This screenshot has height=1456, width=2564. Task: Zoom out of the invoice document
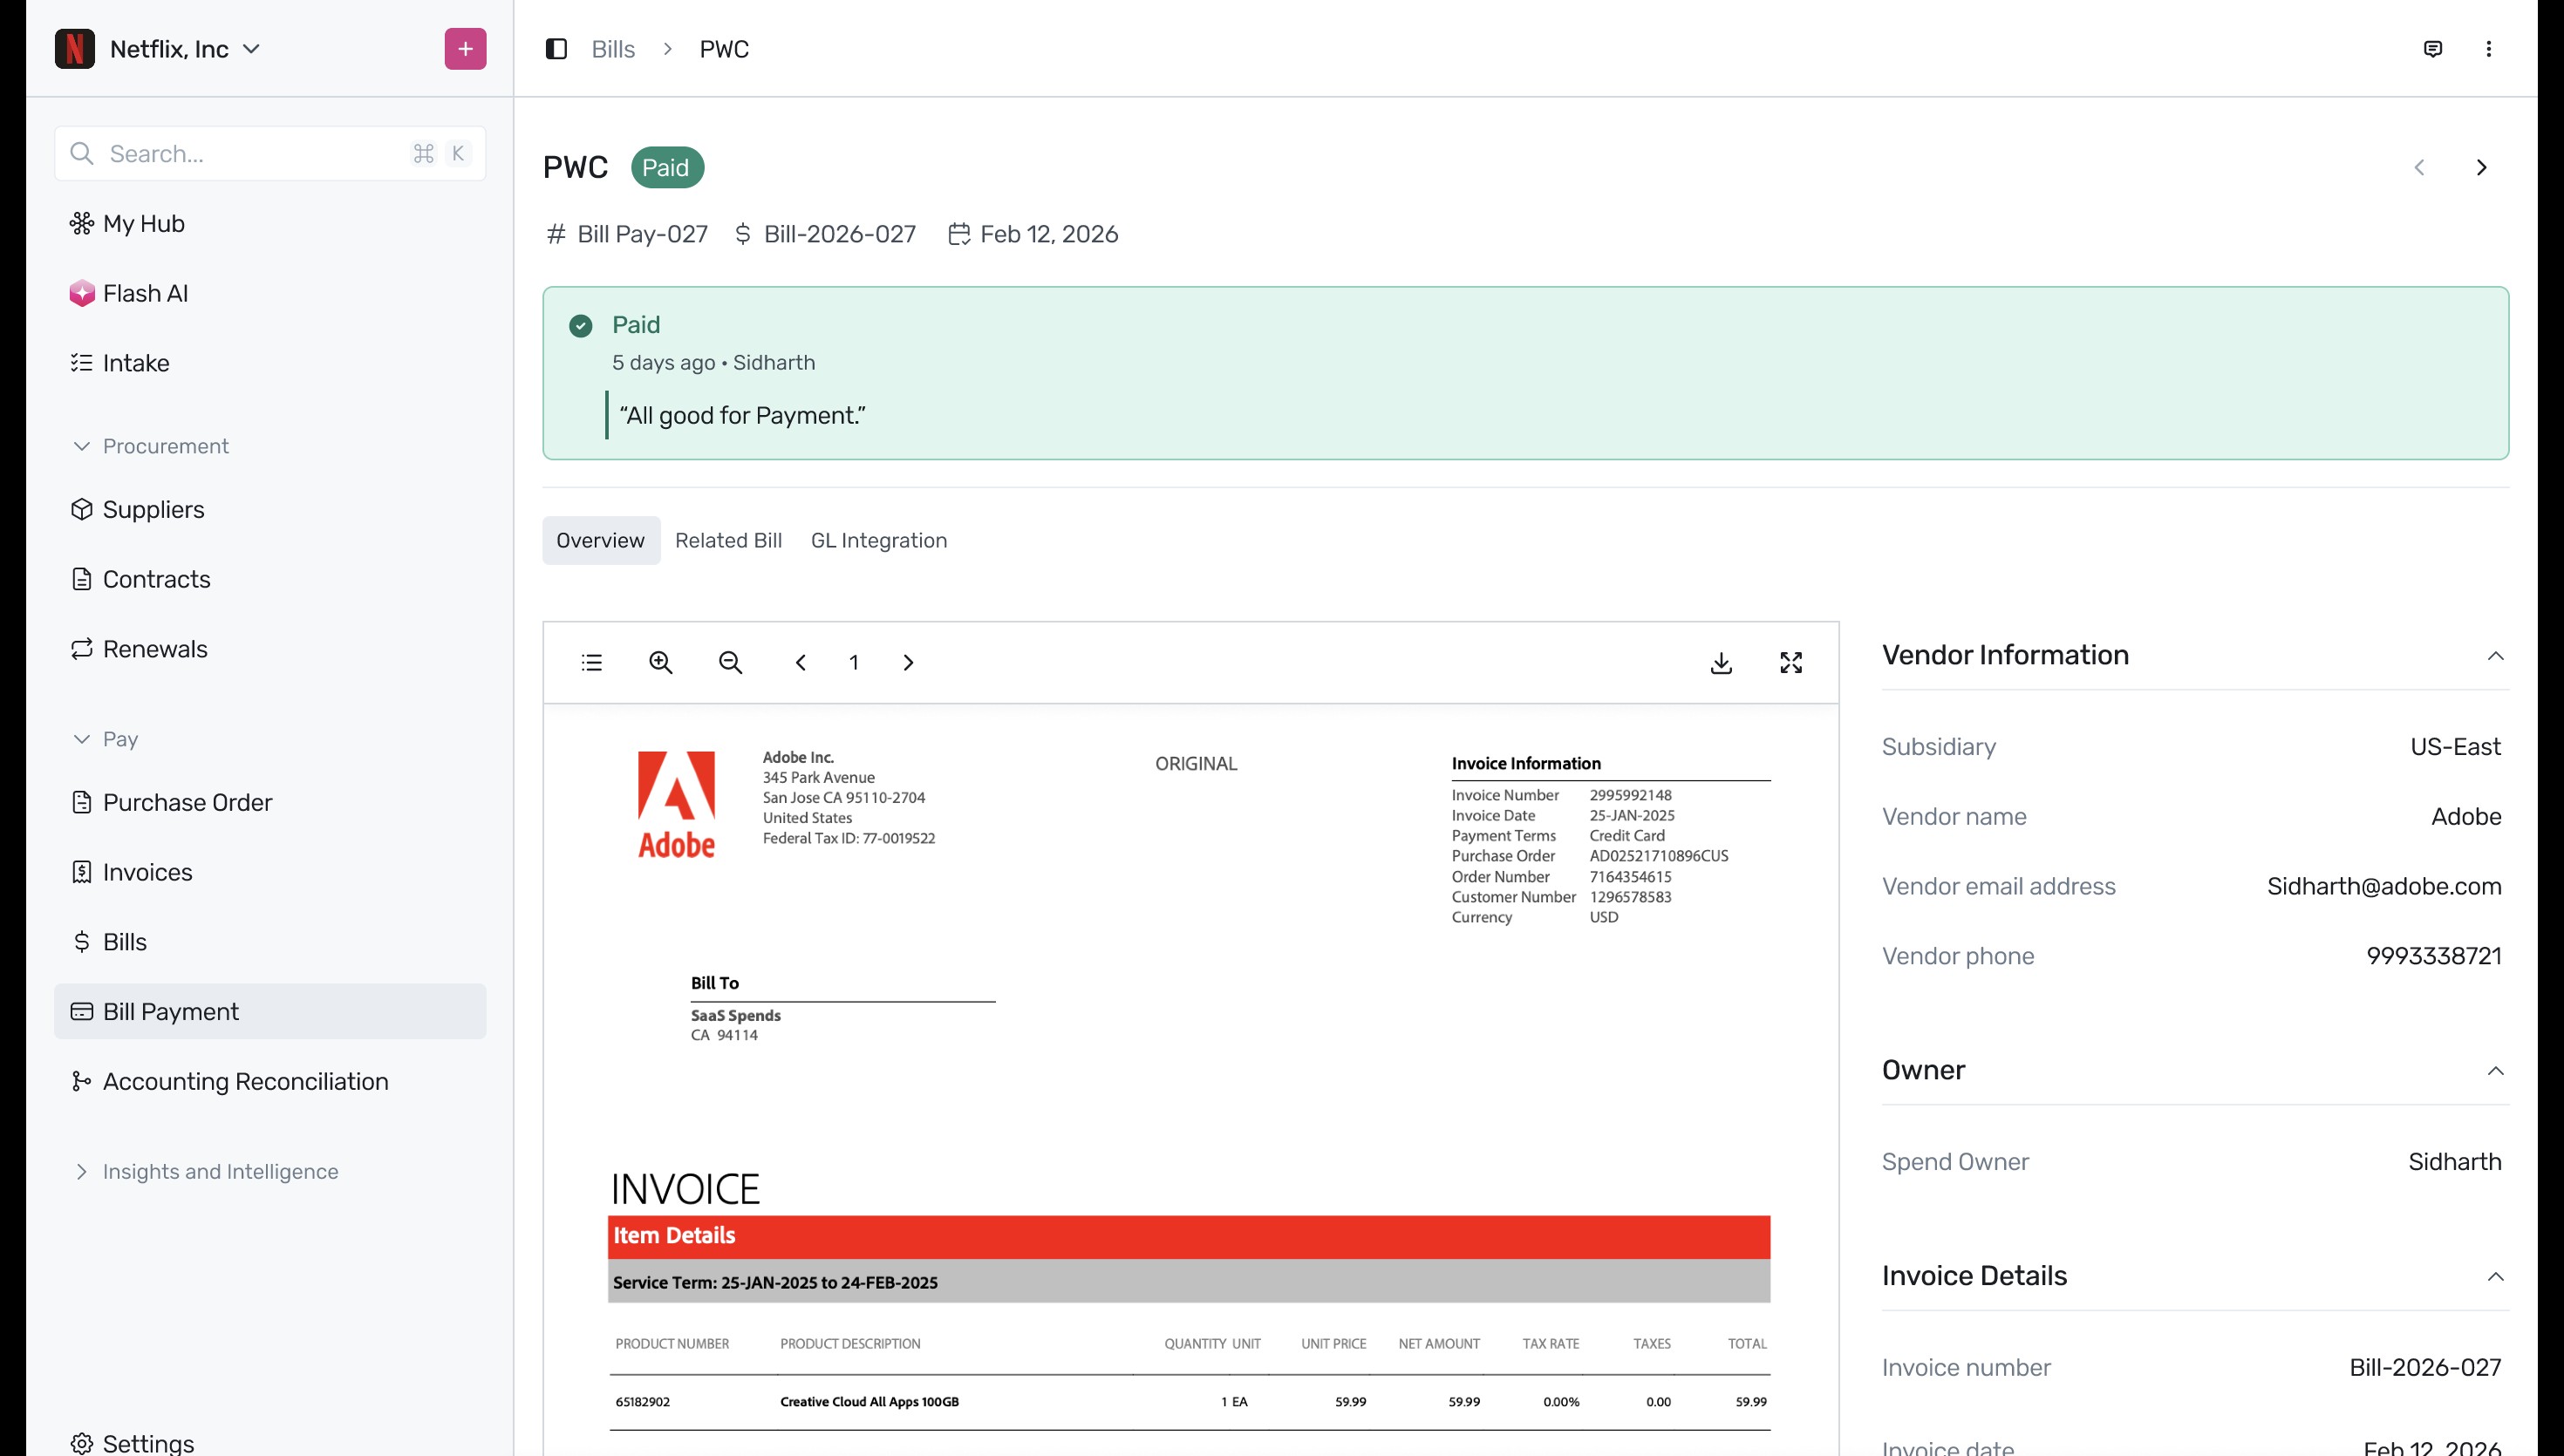click(x=731, y=662)
